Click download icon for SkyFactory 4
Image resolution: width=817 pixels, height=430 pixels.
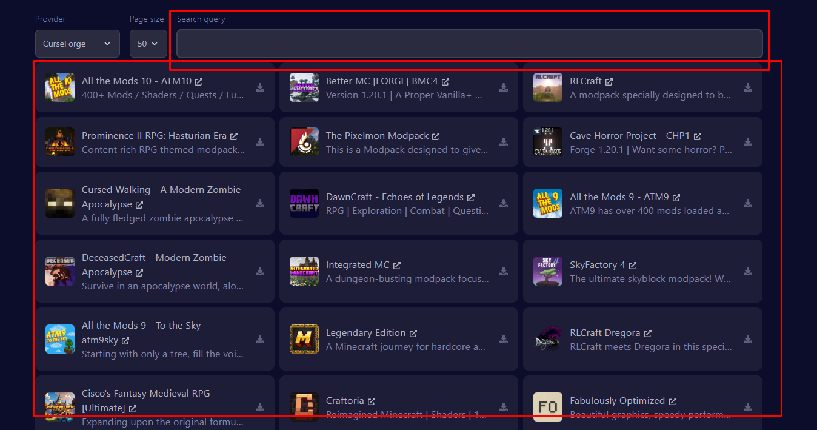coord(748,271)
